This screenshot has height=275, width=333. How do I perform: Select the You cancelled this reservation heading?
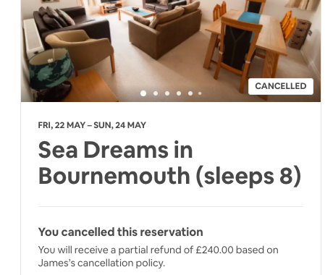point(120,232)
